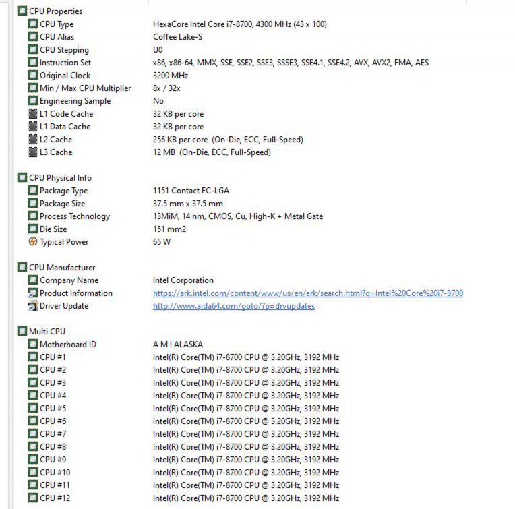Screen dimensions: 515x509
Task: Click the Min / Max CPU Multiplier icon
Action: (x=33, y=88)
